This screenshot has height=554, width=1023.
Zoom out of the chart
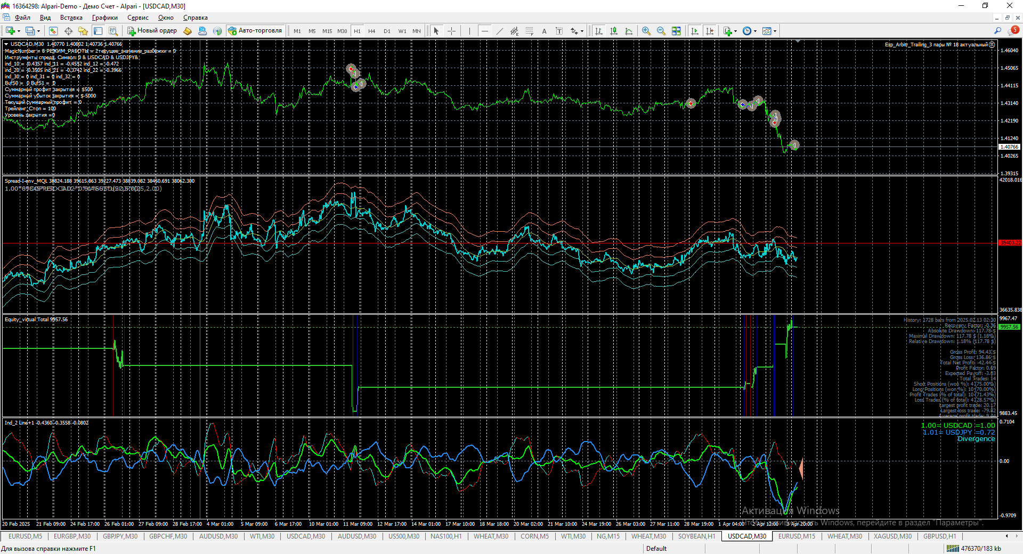tap(661, 31)
